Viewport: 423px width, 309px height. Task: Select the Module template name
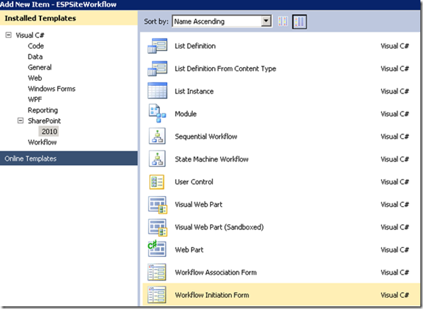click(x=186, y=114)
